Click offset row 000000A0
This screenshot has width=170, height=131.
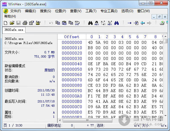pyautogui.click(x=72, y=96)
